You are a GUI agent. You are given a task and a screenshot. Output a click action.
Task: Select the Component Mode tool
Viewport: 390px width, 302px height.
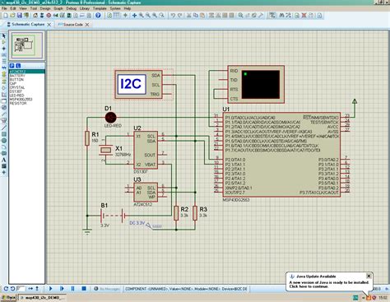pos(4,42)
